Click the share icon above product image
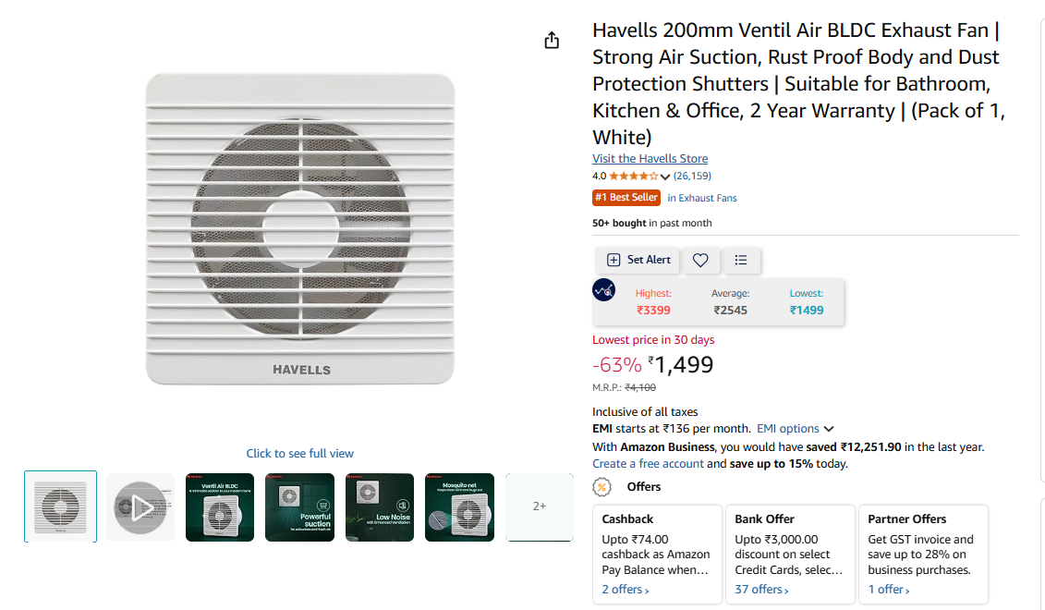 (552, 41)
